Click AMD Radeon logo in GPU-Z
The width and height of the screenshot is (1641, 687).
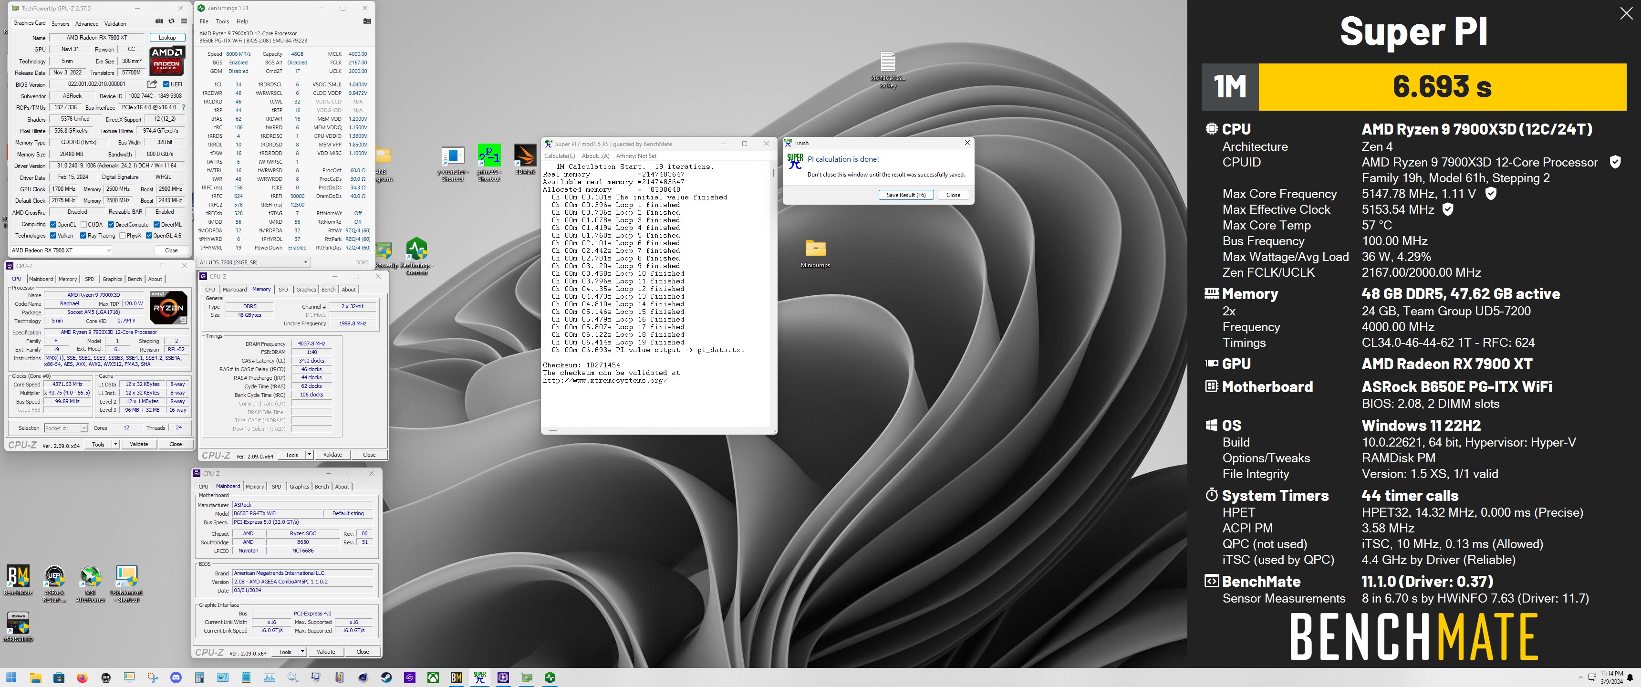pyautogui.click(x=167, y=61)
